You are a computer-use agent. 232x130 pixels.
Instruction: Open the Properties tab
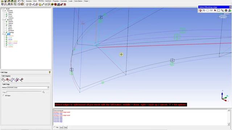56,1
